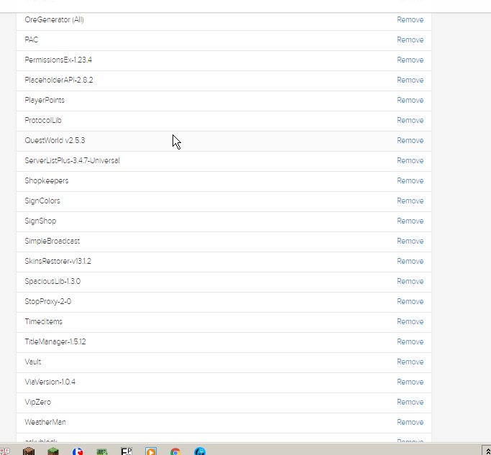Remove the WeatherMan plugin
Viewport: 491px width, 455px height.
(x=410, y=422)
